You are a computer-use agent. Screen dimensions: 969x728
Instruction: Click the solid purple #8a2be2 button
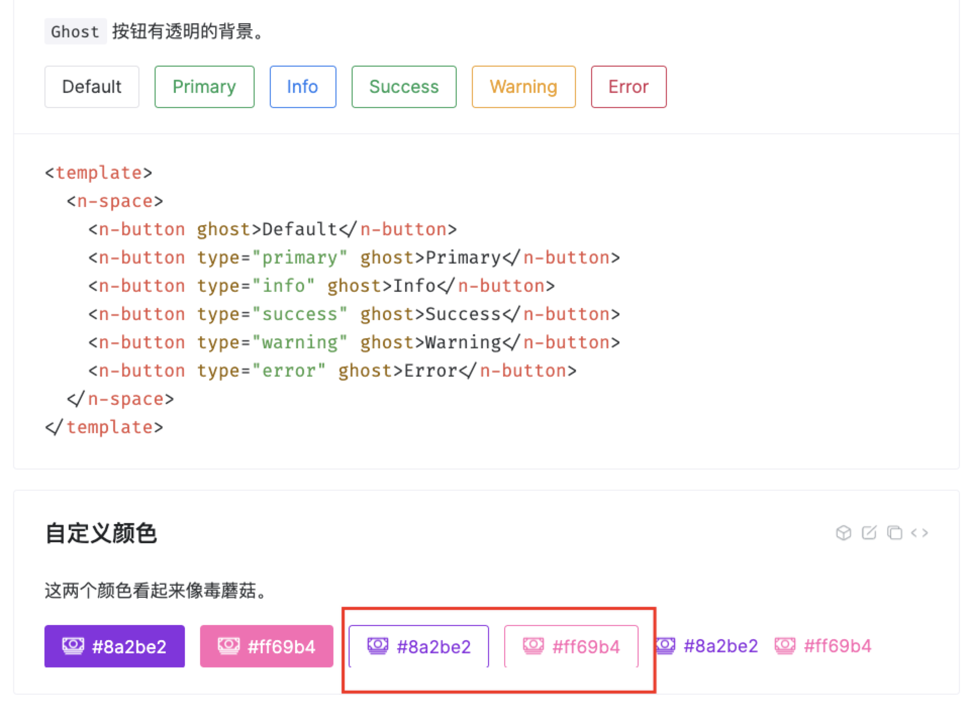coord(114,646)
